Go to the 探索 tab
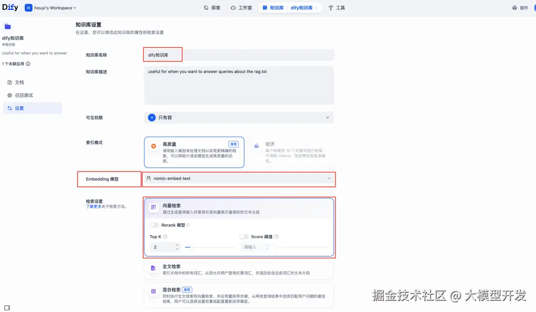 [212, 8]
